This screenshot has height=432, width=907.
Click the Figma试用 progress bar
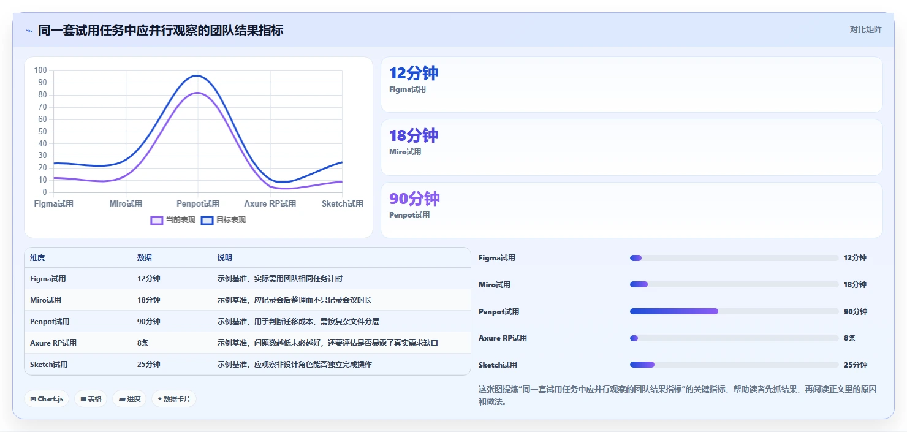[x=734, y=258]
